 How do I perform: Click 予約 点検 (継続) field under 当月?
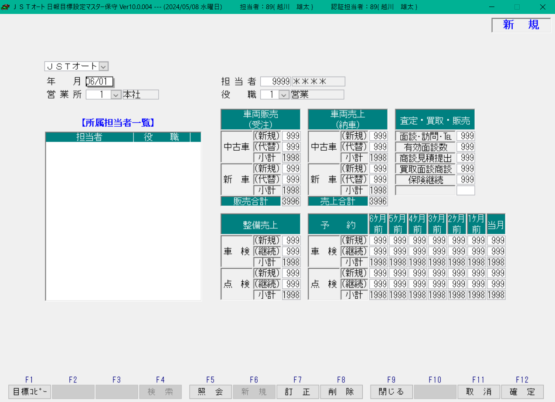pyautogui.click(x=496, y=284)
